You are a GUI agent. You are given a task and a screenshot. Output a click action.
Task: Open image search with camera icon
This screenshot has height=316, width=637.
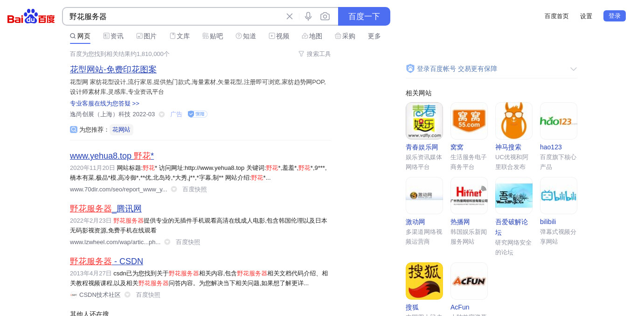(x=325, y=16)
